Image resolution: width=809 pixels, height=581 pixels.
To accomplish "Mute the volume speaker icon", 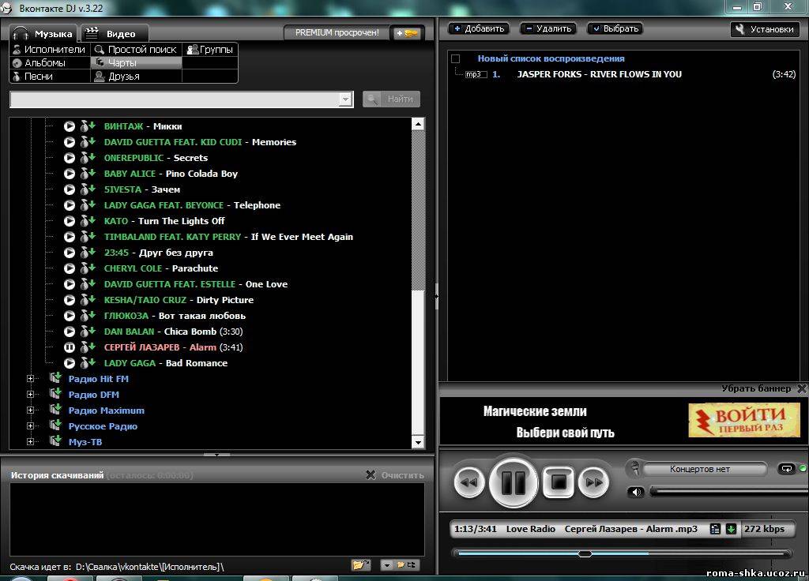I will tap(636, 492).
